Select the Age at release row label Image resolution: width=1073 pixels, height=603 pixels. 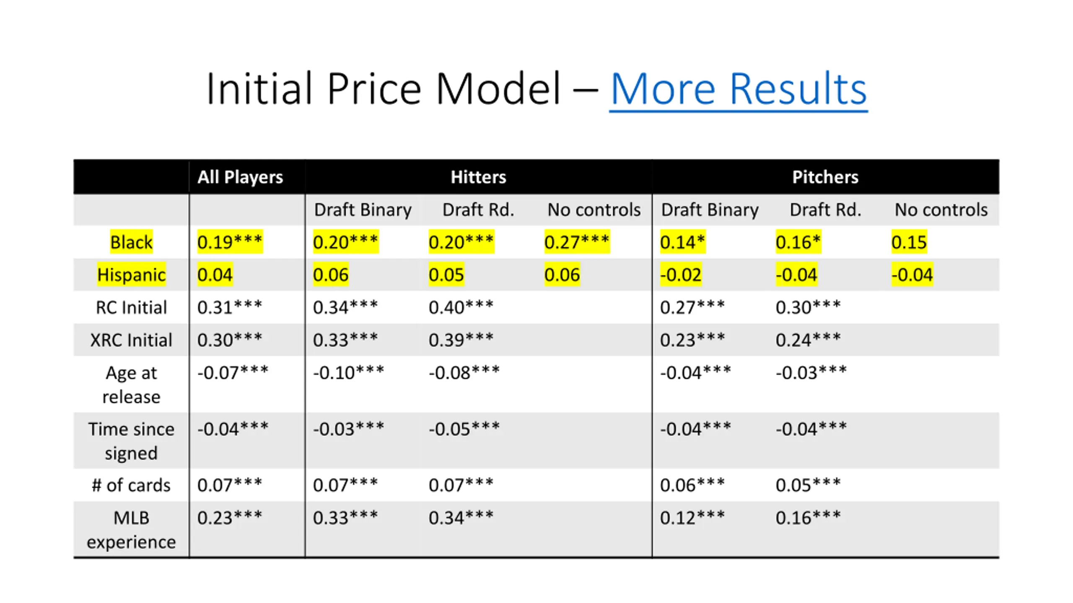pyautogui.click(x=131, y=384)
